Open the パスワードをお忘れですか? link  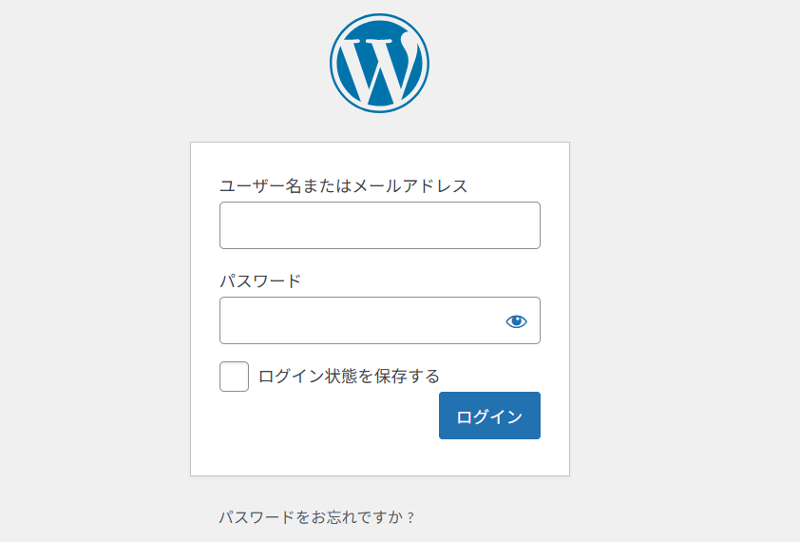pos(316,517)
